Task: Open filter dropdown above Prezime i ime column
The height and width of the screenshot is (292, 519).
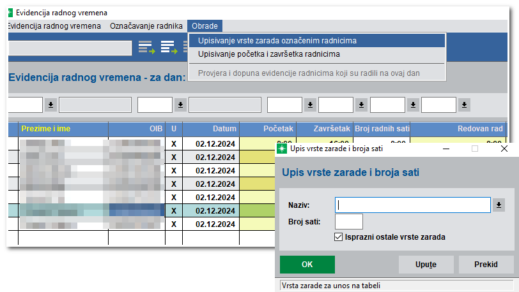Action: [50, 105]
